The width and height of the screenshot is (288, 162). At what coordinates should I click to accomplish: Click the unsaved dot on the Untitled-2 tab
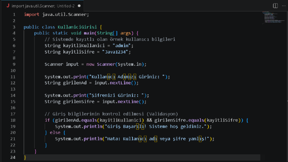click(x=79, y=6)
